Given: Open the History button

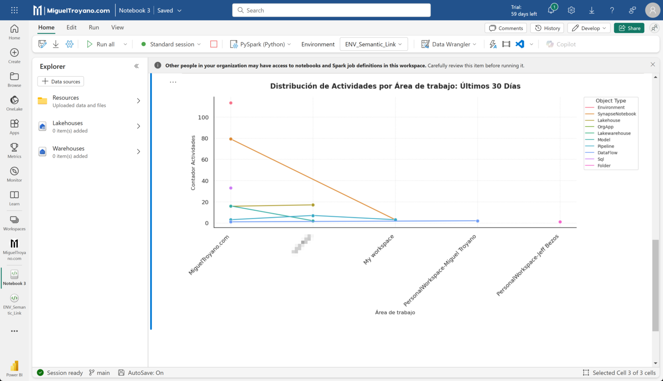Looking at the screenshot, I should [547, 28].
